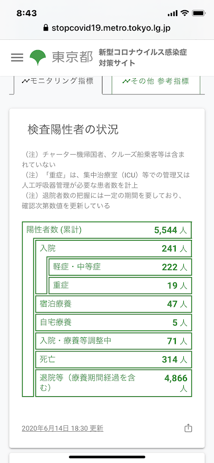Select the 退院等 4,866 人 row

coord(113,383)
